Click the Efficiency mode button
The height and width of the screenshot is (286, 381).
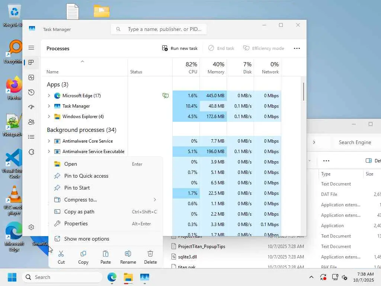point(264,48)
